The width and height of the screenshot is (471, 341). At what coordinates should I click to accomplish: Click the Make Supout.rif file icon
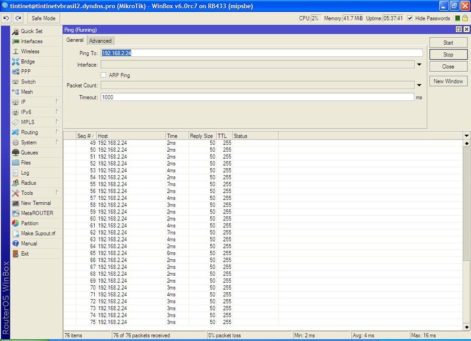pos(16,233)
